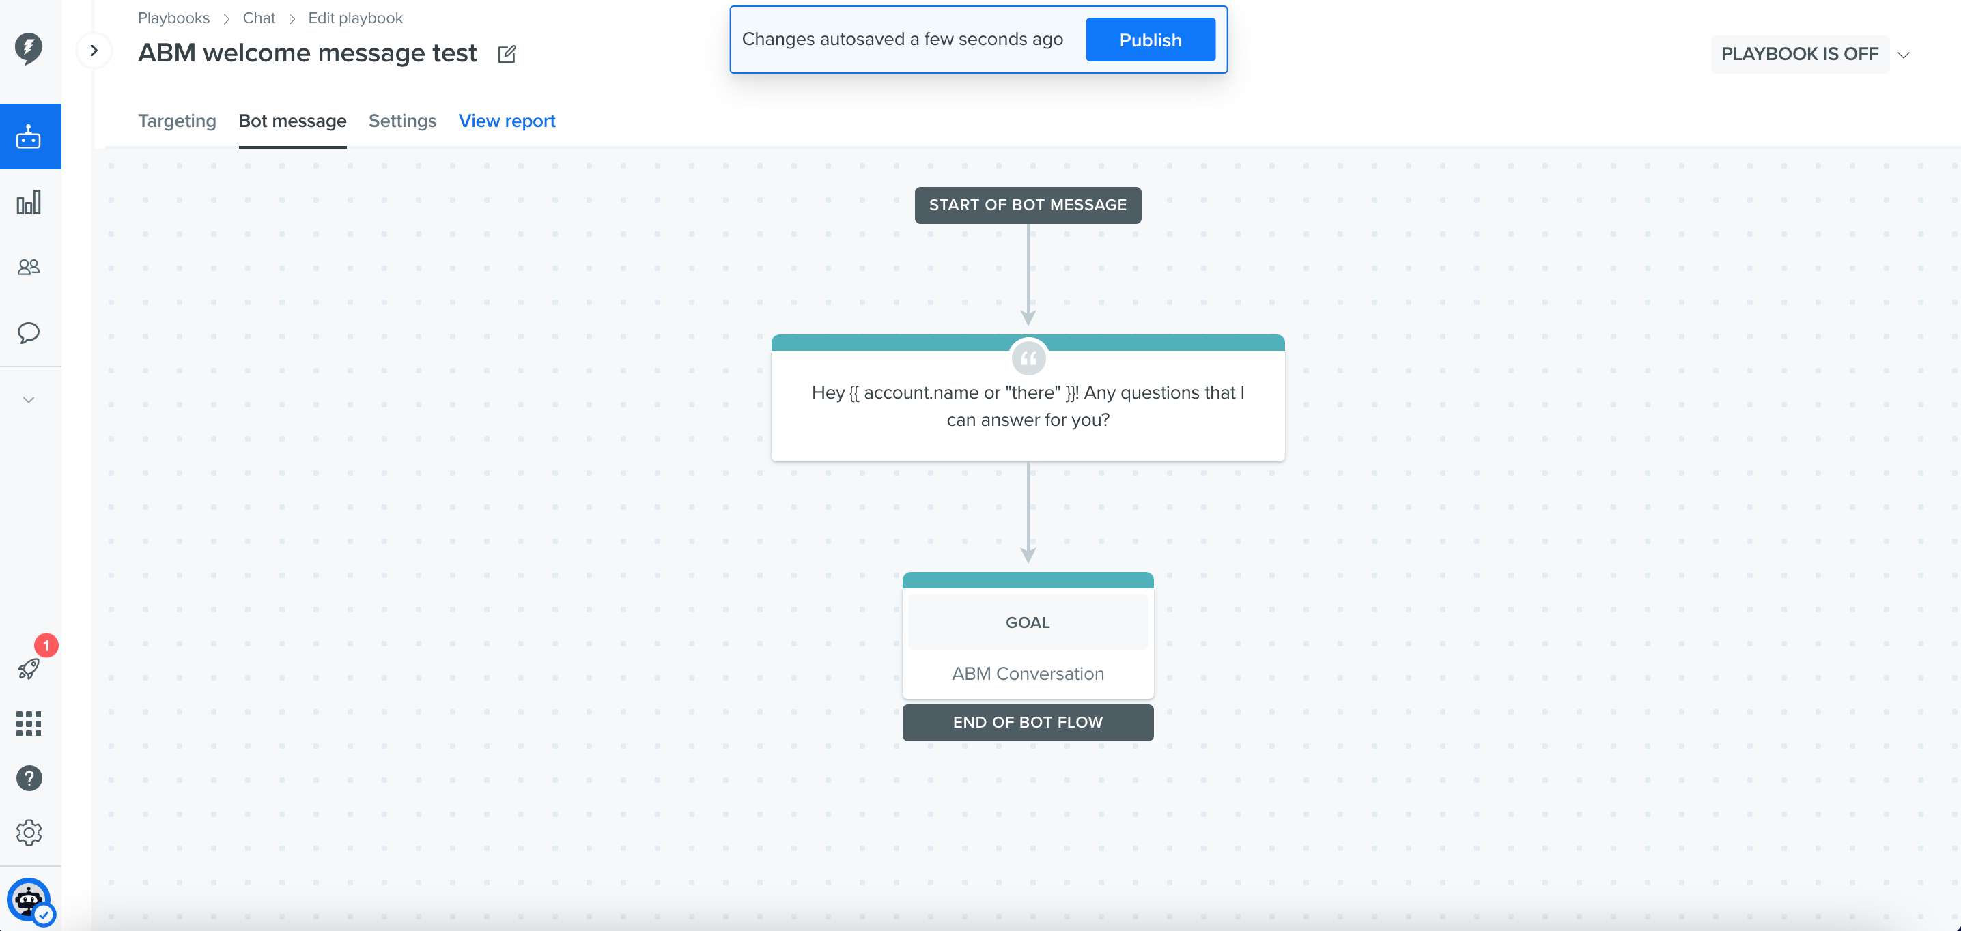This screenshot has width=1961, height=931.
Task: Select the START OF BOT MESSAGE node
Action: click(1028, 205)
